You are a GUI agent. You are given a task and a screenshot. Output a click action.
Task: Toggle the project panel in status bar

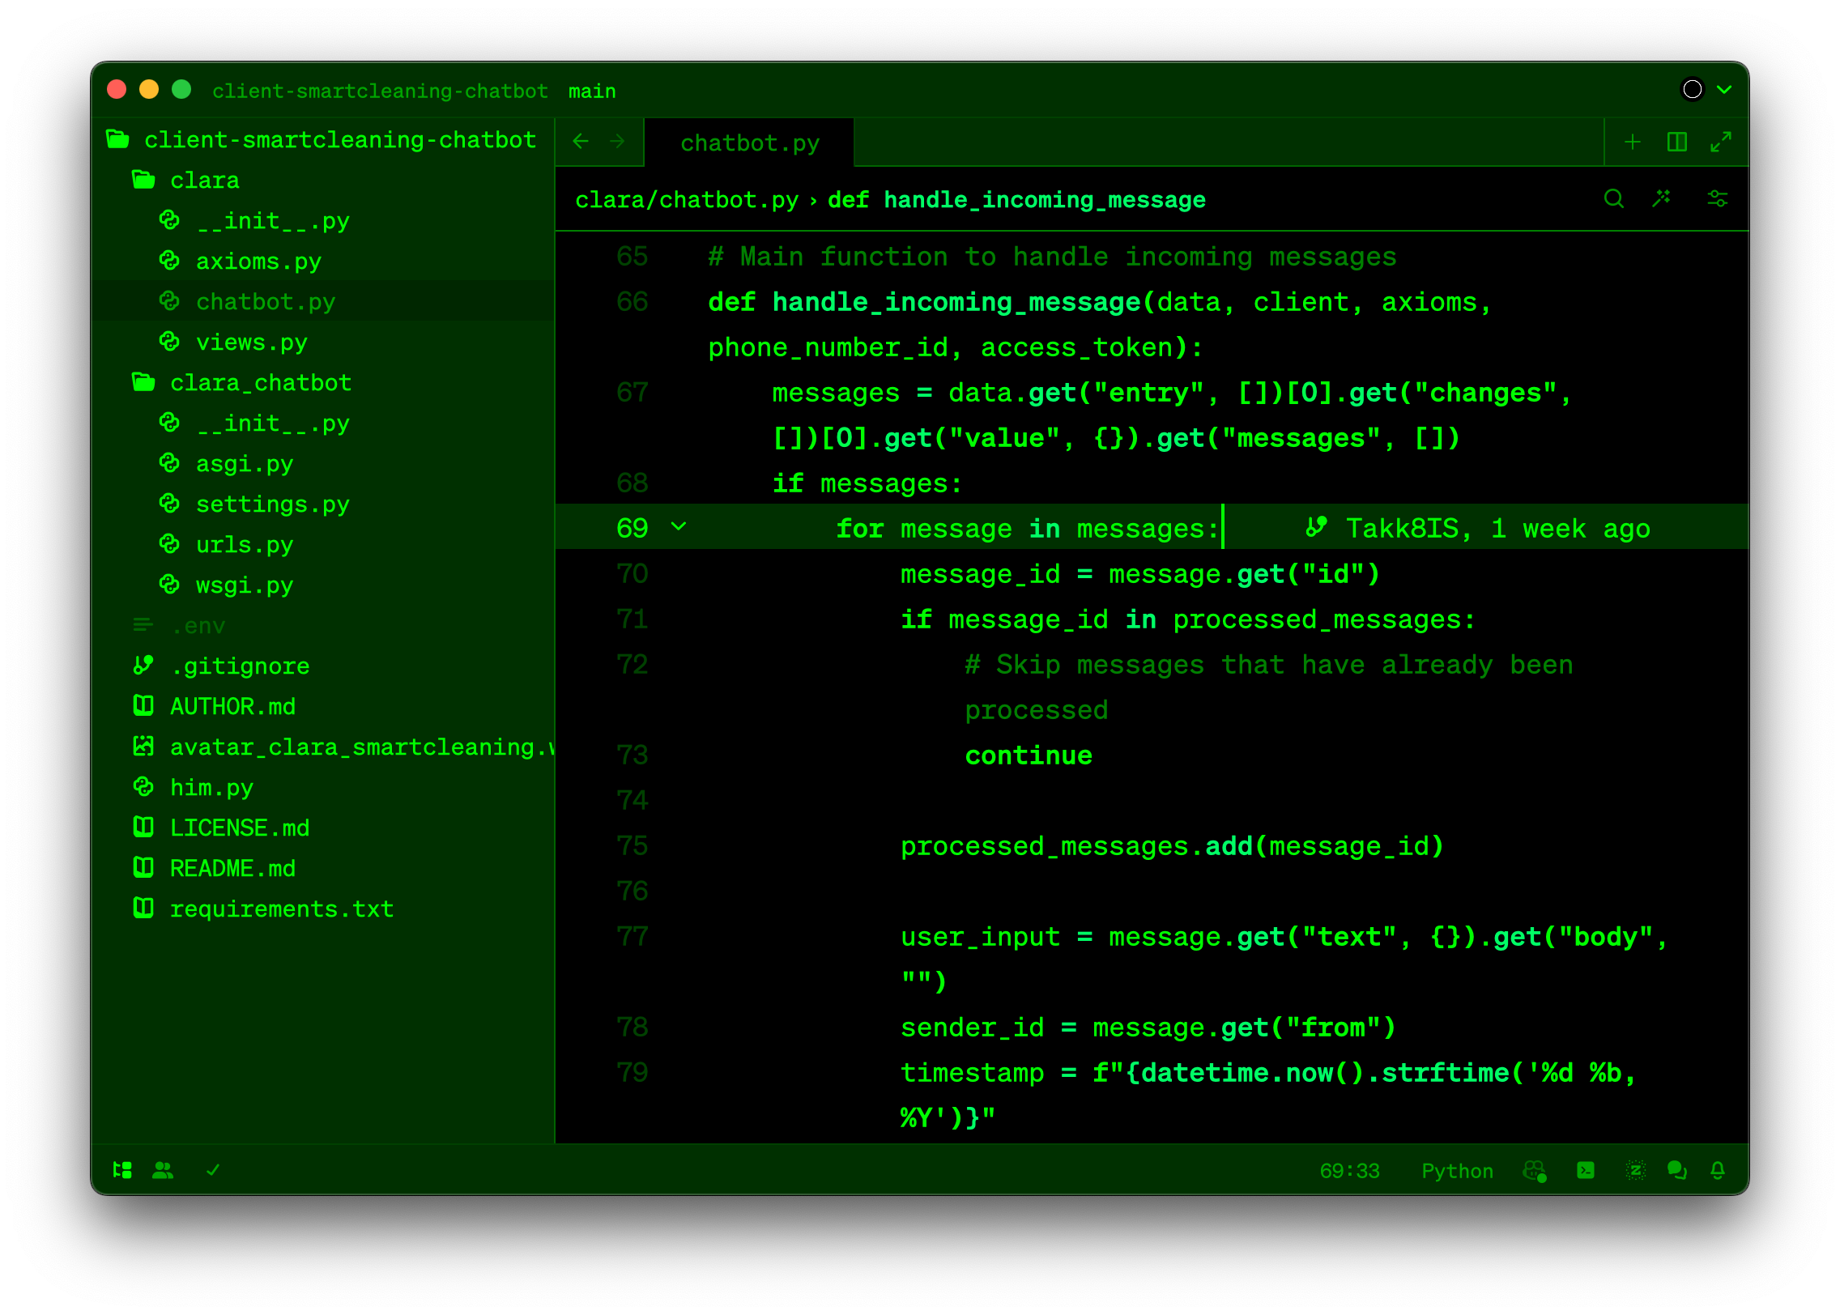[x=122, y=1170]
